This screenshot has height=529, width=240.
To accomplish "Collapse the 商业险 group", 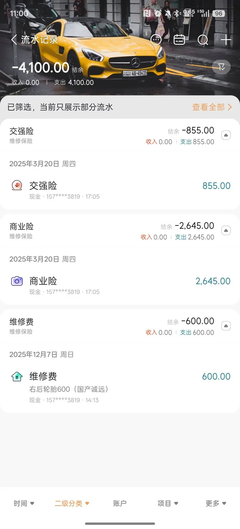I will pos(226,230).
